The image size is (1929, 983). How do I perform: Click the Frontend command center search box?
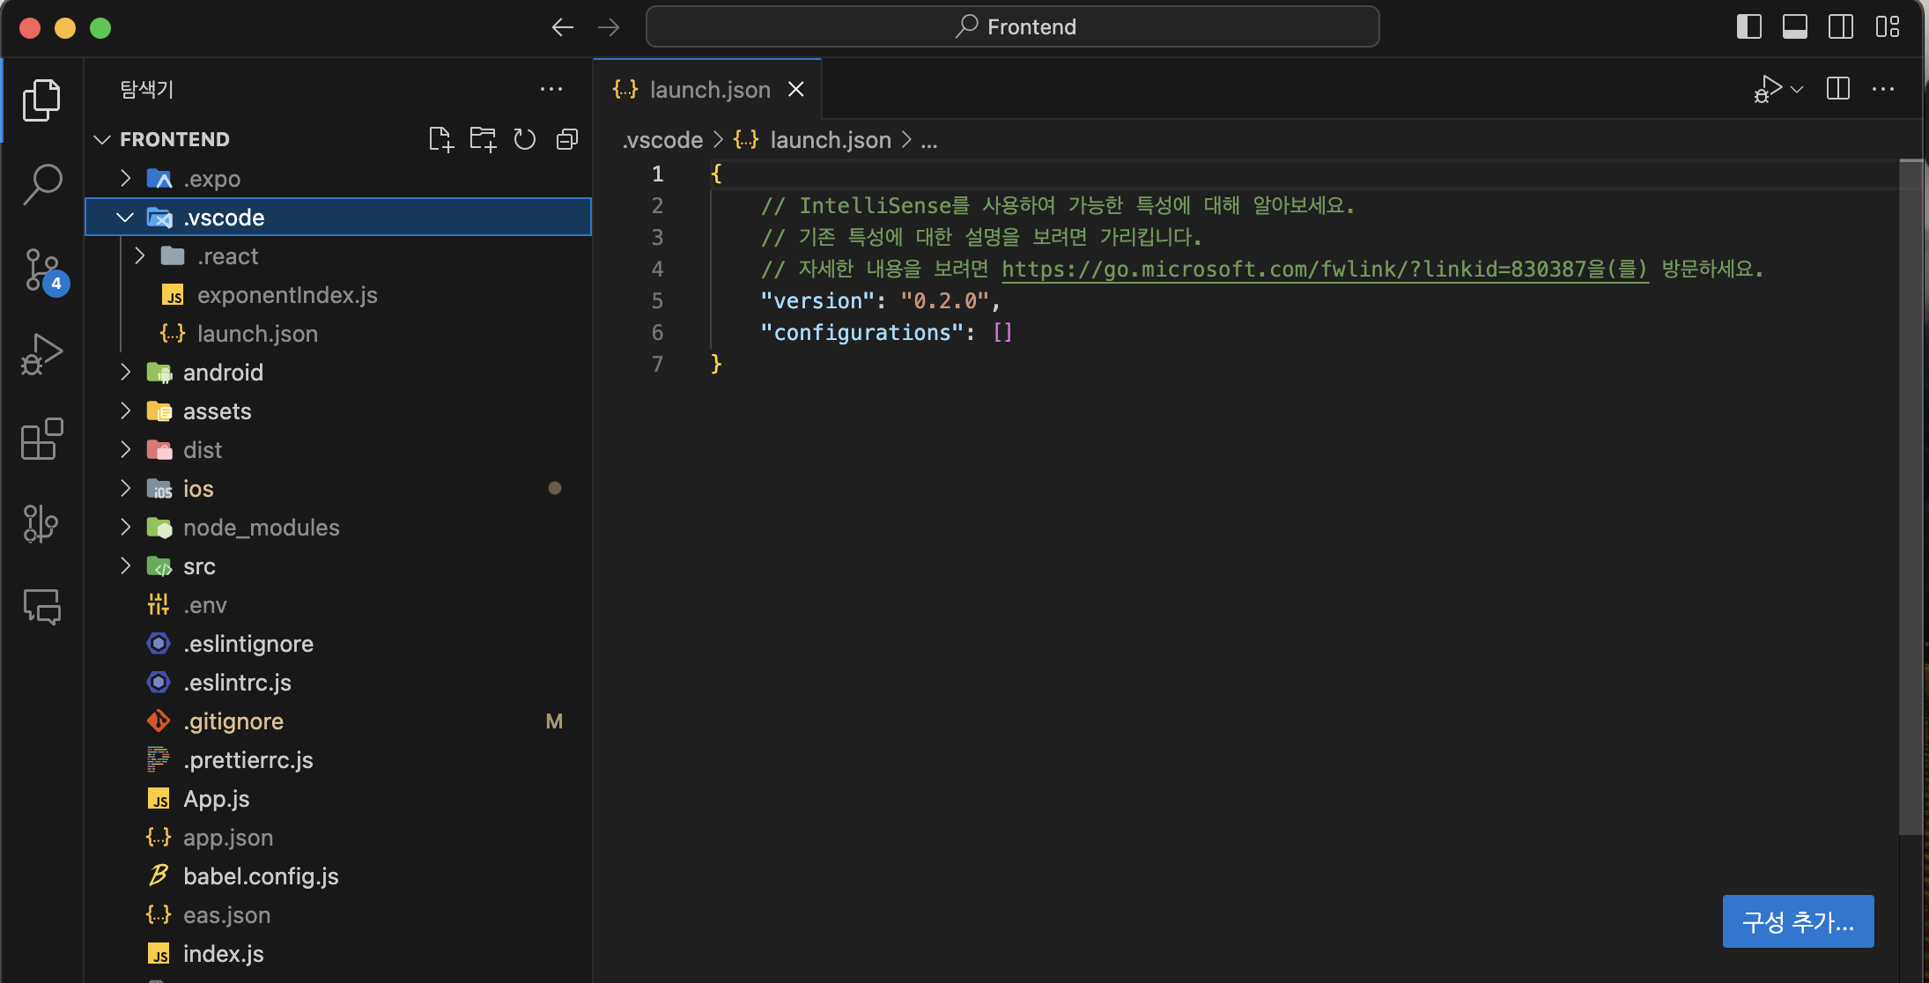point(1013,26)
